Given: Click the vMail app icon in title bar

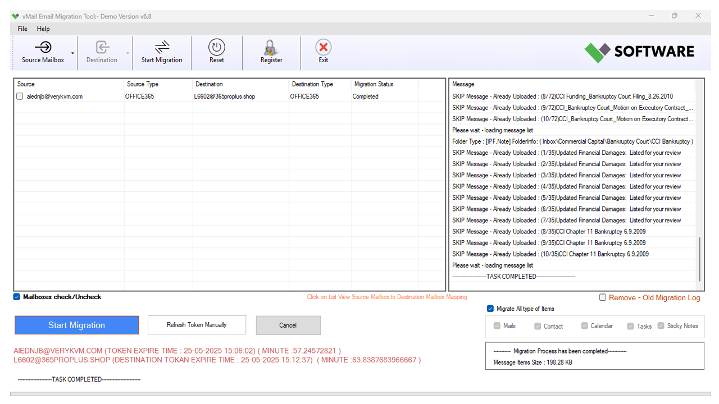Looking at the screenshot, I should click(15, 16).
